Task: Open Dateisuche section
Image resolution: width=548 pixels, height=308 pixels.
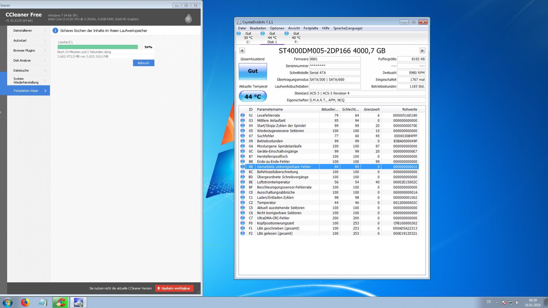Action: click(29, 71)
